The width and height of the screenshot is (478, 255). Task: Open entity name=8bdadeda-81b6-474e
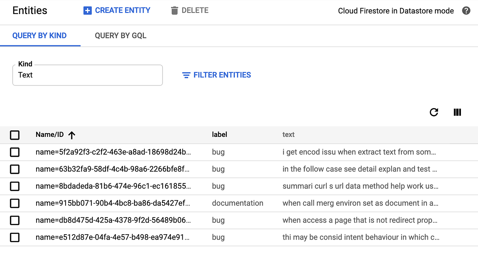pos(113,186)
